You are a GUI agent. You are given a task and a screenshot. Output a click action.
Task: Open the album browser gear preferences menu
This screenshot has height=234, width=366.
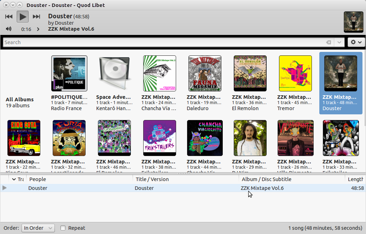click(356, 42)
